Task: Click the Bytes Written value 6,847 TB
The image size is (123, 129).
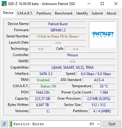Action: [43, 105]
